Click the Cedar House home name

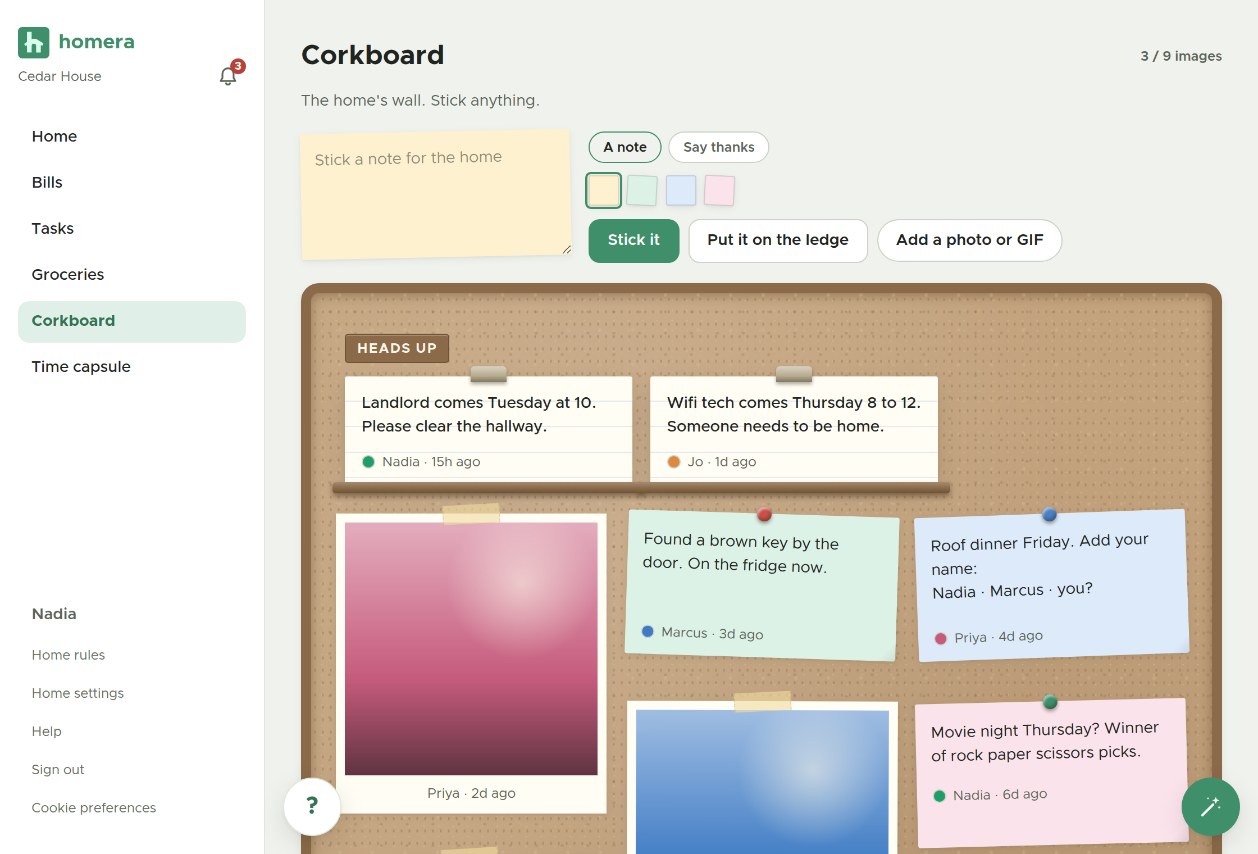(60, 76)
